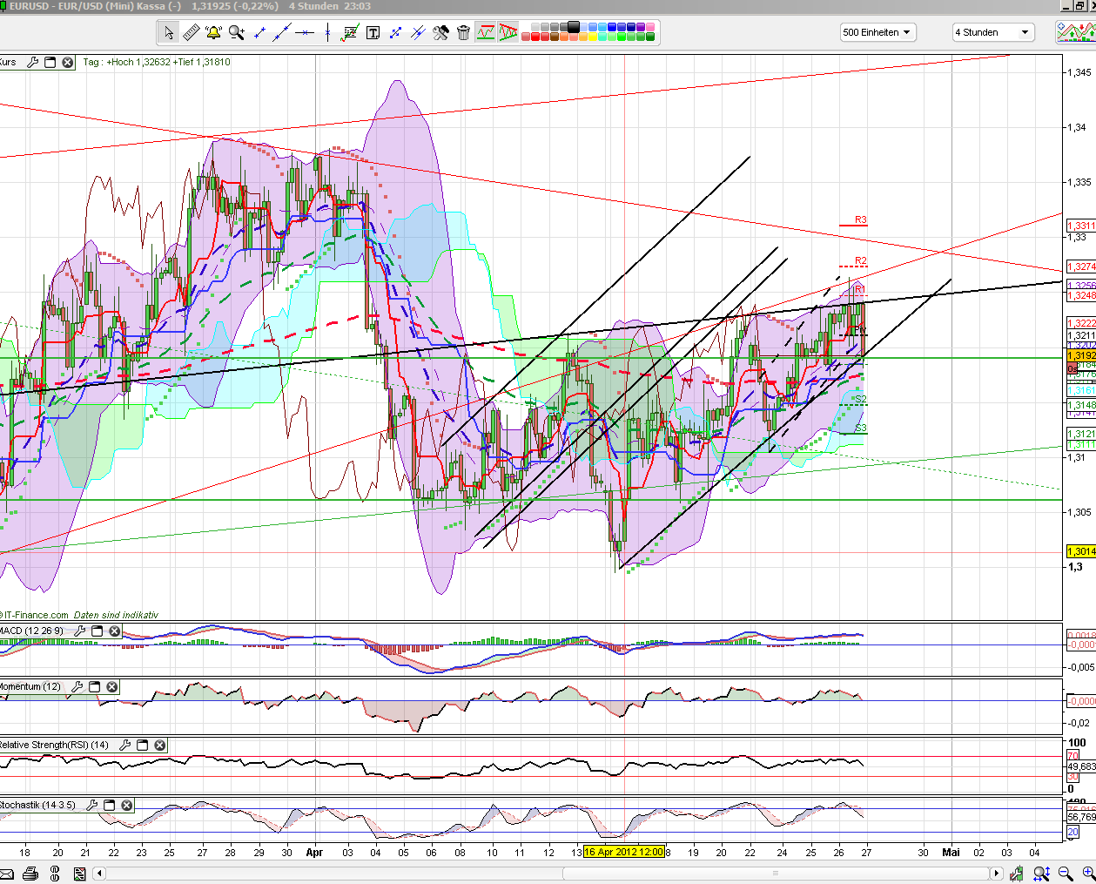Select the short line segment drawing tool
Screen dimensions: 1096x884
(259, 32)
